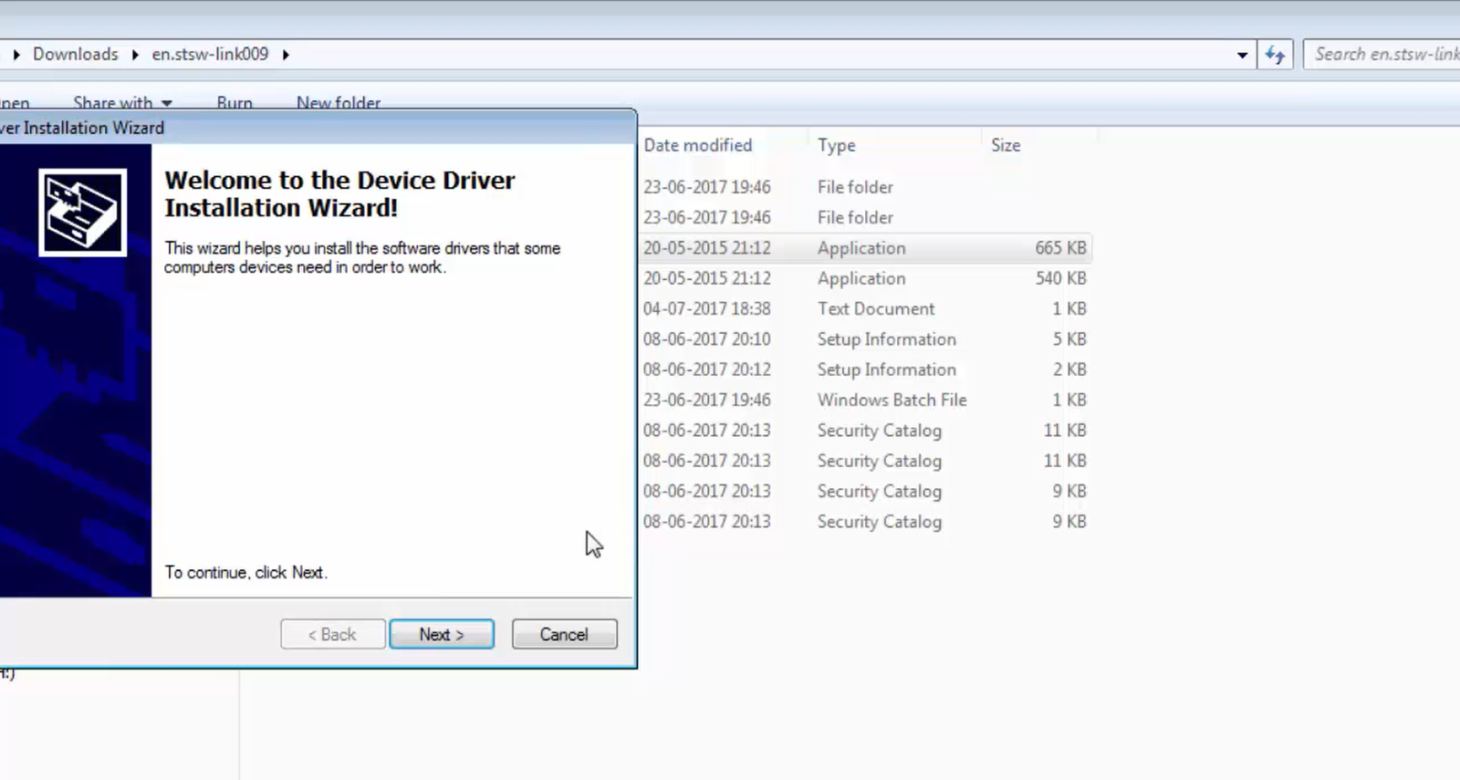Select the date 04-07-2017 18:38
This screenshot has height=780, width=1460.
(x=707, y=309)
